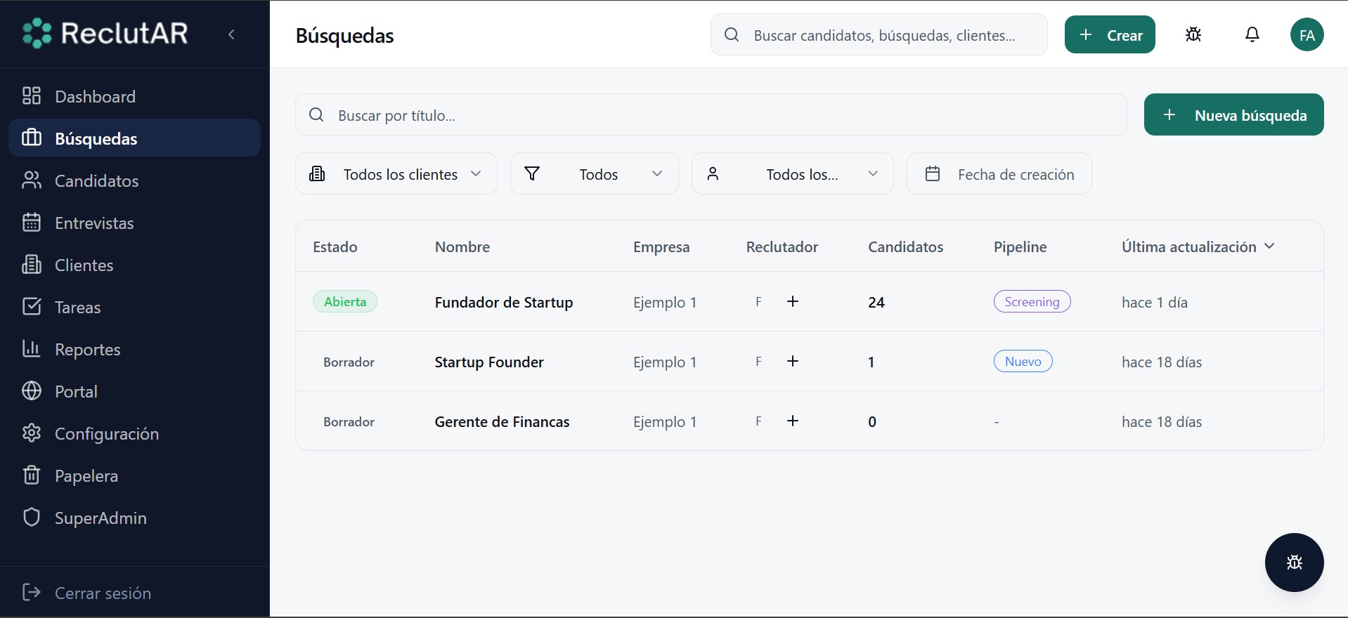Viewport: 1348px width, 618px height.
Task: Click the Nueva búsqueda button
Action: pyautogui.click(x=1233, y=114)
